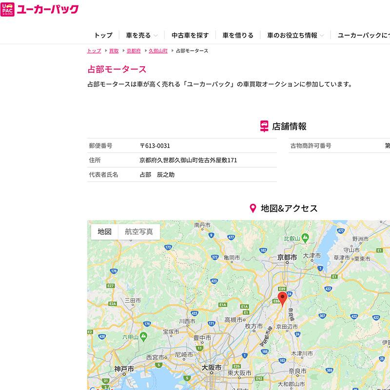Viewport: 390px width, 390px height.
Task: Select the address 京都府久世郡久御山町佐古外屋敷171
Action: (188, 160)
